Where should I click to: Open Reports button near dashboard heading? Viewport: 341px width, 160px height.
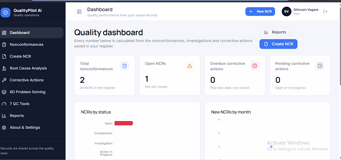pos(275,32)
